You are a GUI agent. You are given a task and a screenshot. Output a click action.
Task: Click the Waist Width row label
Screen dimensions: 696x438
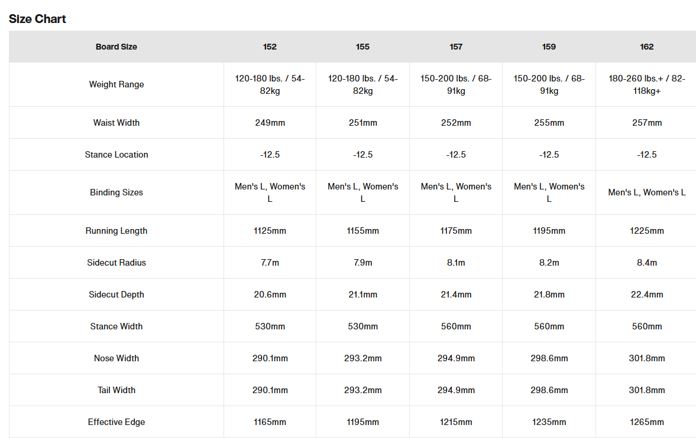tap(116, 123)
